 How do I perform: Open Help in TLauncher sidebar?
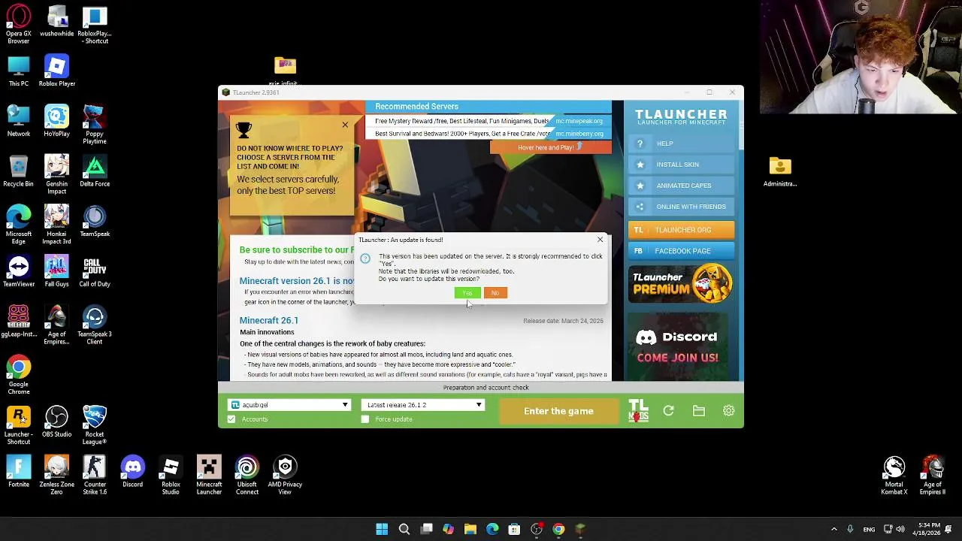tap(681, 144)
